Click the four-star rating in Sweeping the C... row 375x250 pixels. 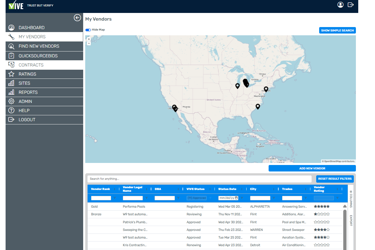322,230
